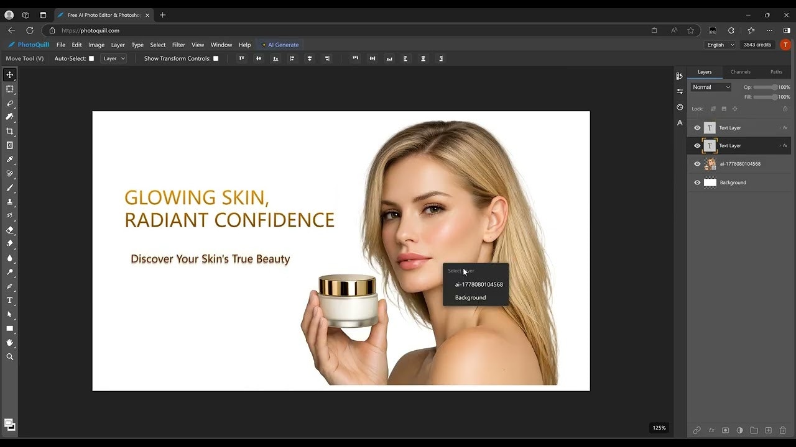The image size is (796, 447).
Task: Click the AI Generate button
Action: [280, 45]
